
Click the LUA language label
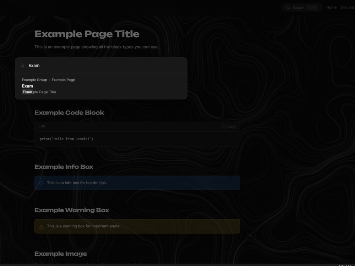(x=42, y=127)
